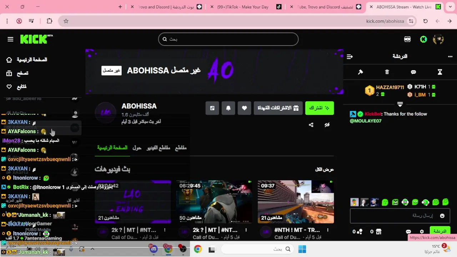Click the speech bubble icon in chat toolbar

(413, 72)
